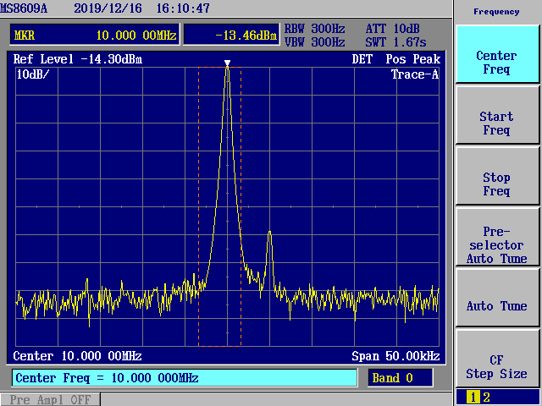Run Pre-selector Auto Tune
This screenshot has width=542, height=406.
tap(497, 237)
